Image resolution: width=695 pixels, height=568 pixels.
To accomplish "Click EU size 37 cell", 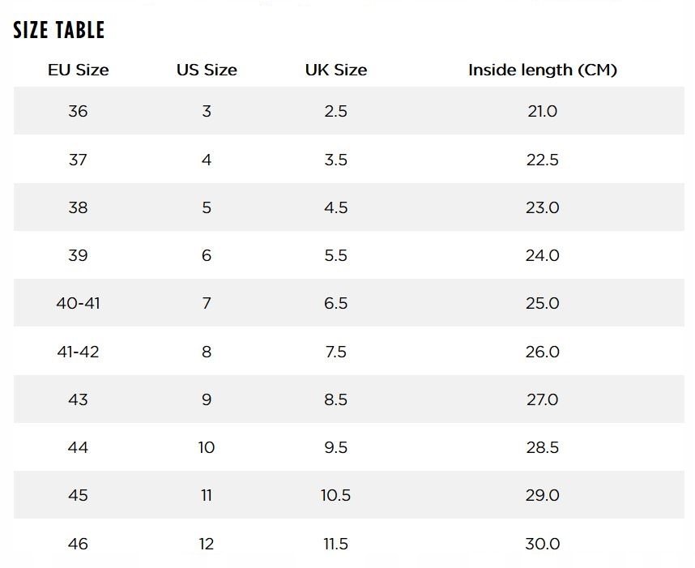I will (x=78, y=160).
